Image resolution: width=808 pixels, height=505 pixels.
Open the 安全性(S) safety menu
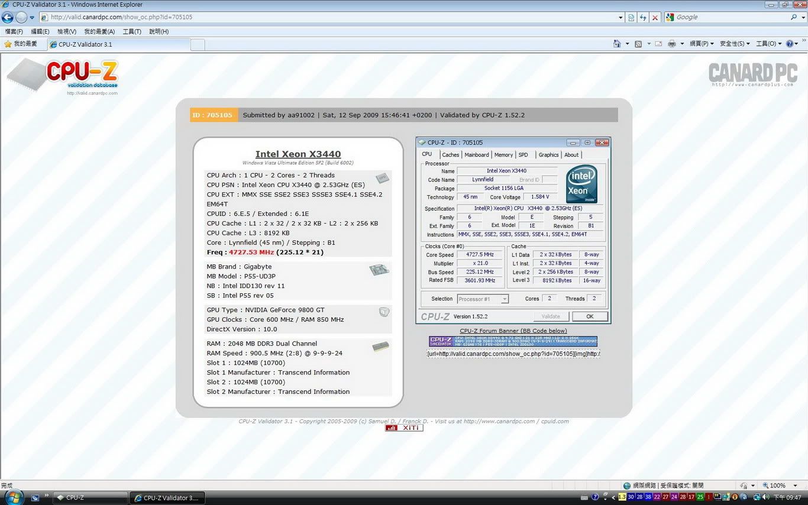pyautogui.click(x=735, y=44)
